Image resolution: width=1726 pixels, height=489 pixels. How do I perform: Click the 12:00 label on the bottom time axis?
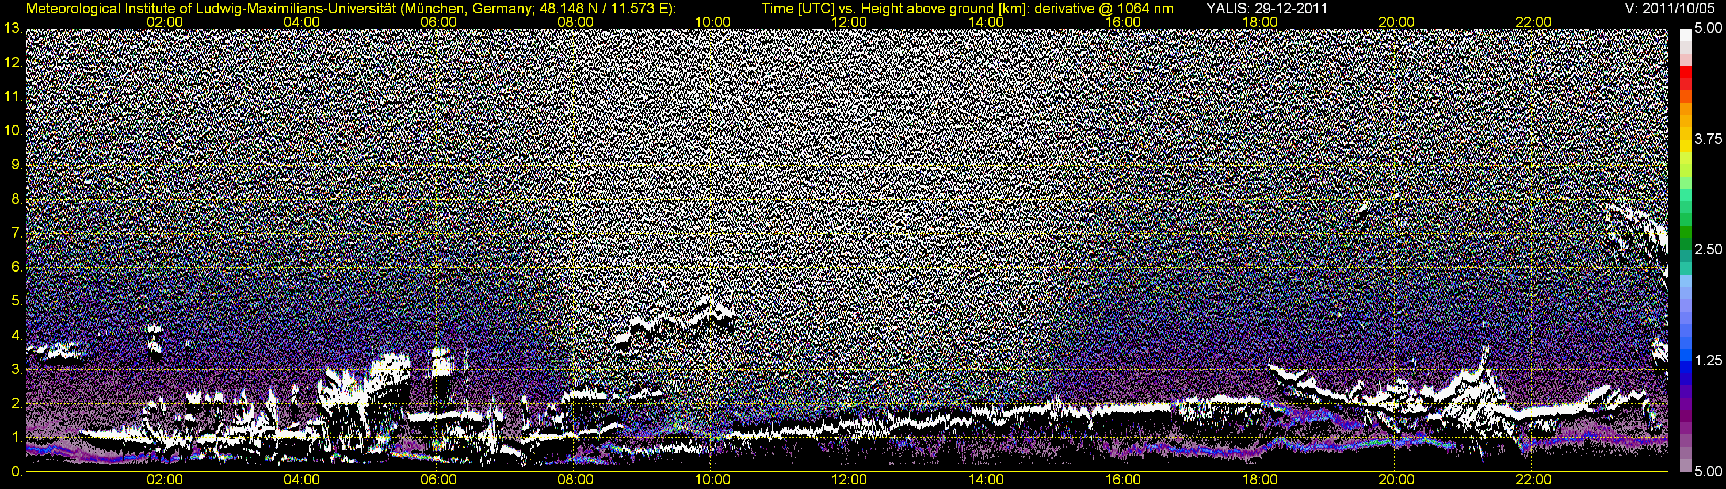[849, 480]
